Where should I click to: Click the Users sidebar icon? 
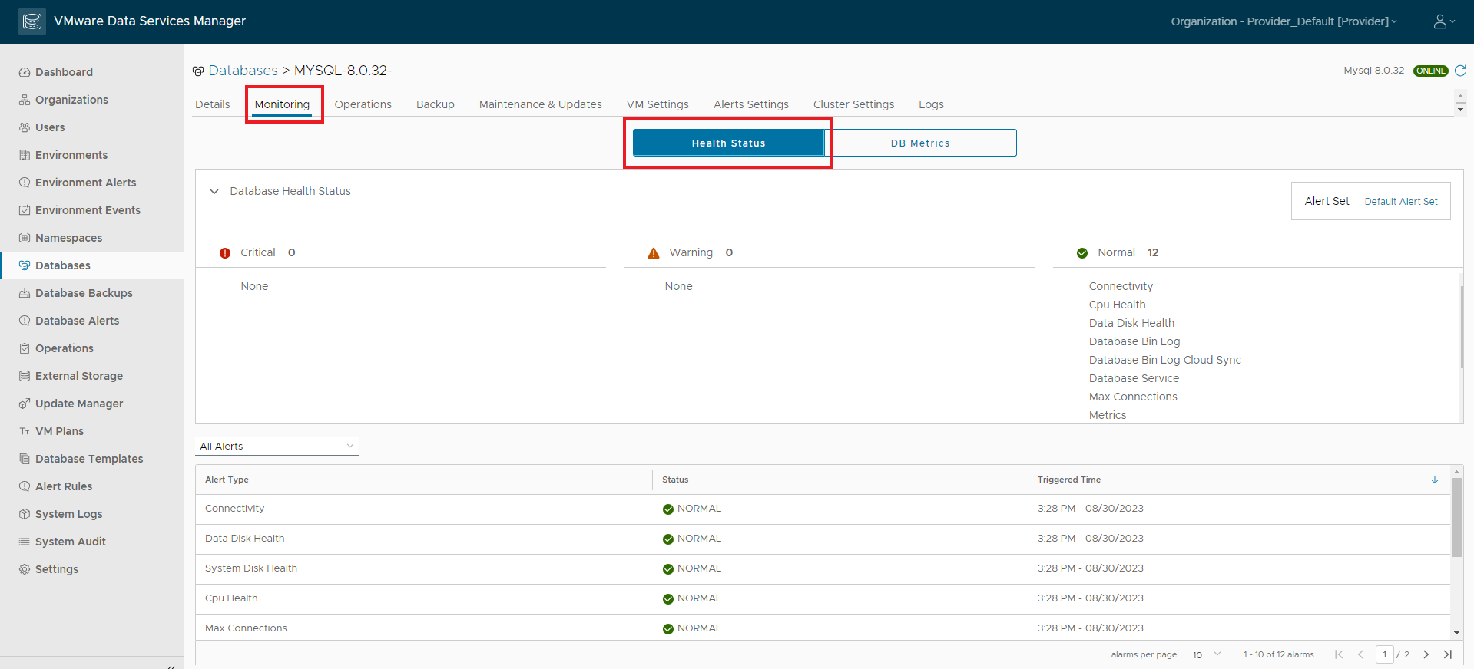[25, 127]
